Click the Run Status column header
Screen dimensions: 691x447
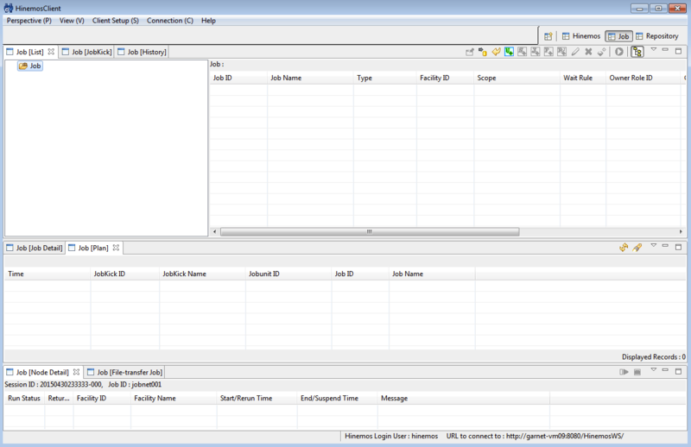click(x=24, y=398)
